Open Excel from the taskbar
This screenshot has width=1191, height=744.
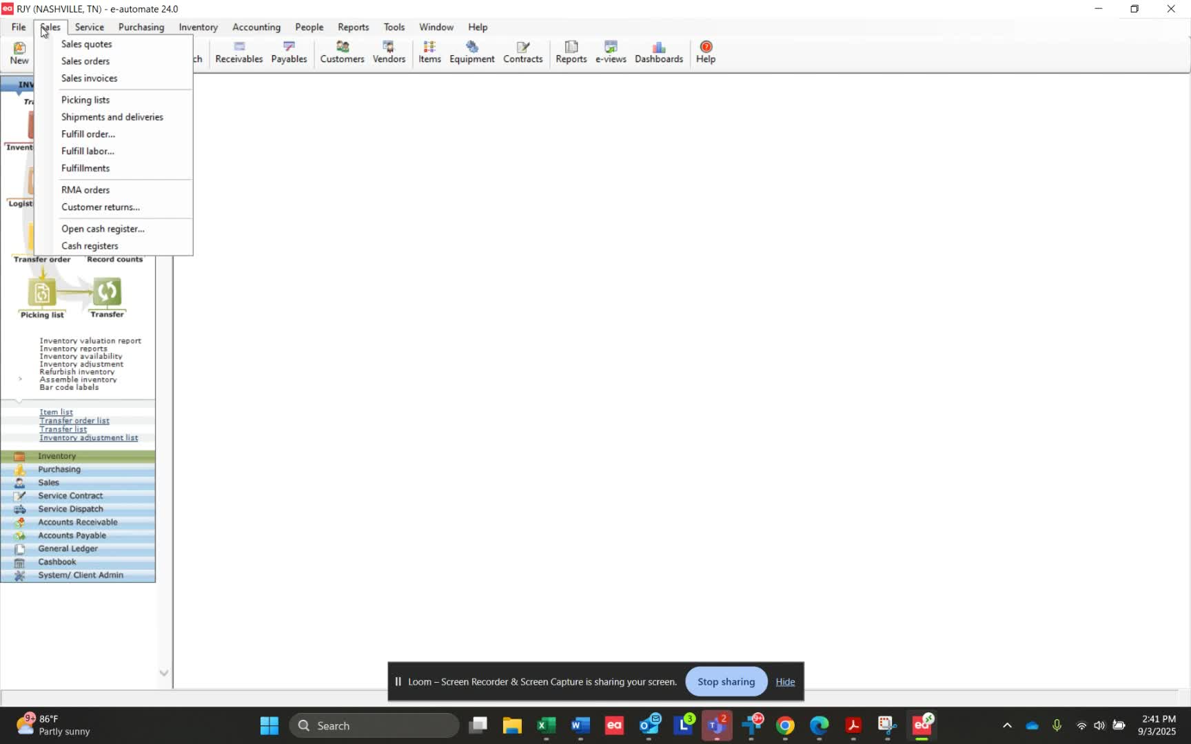547,725
